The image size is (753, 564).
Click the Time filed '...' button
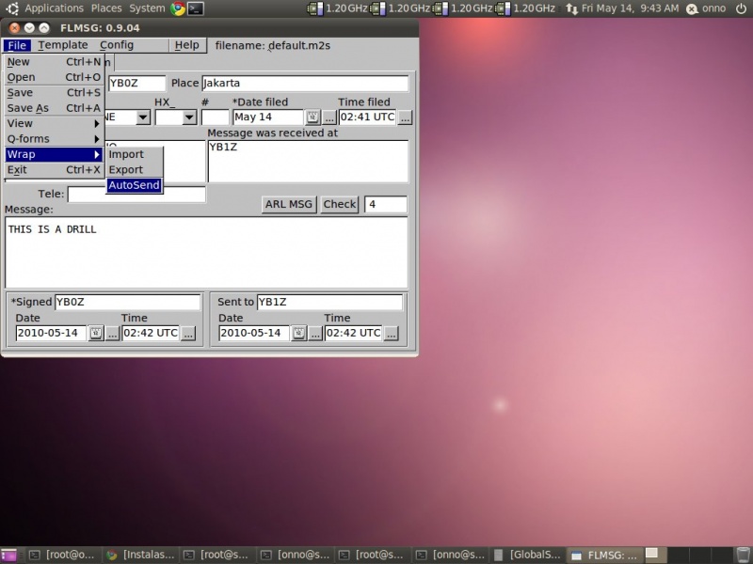point(405,117)
